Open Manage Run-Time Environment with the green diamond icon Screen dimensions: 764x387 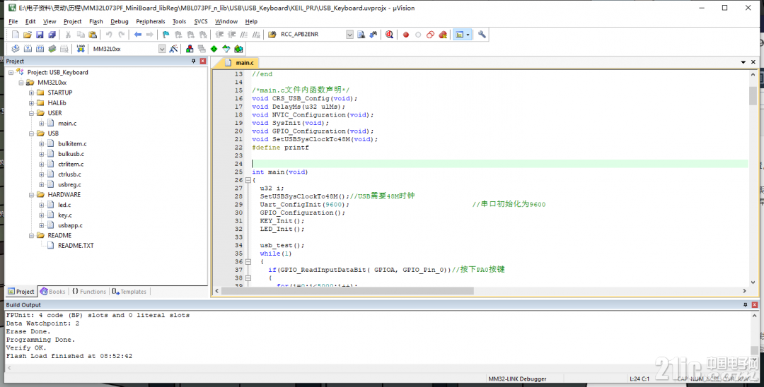pos(214,49)
